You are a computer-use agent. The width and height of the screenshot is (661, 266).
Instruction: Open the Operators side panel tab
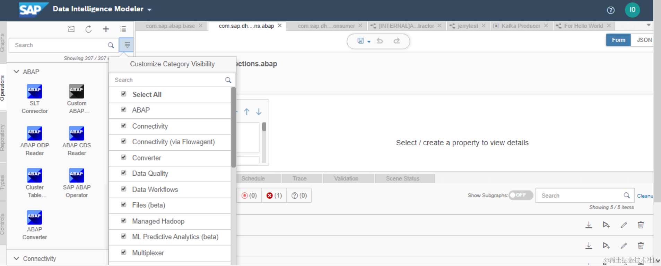(3, 88)
